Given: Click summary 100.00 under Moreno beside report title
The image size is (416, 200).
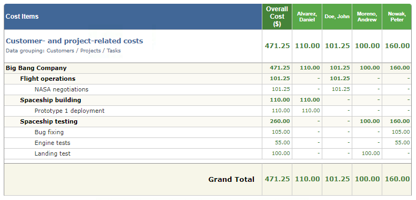Looking at the screenshot, I should pos(367,46).
